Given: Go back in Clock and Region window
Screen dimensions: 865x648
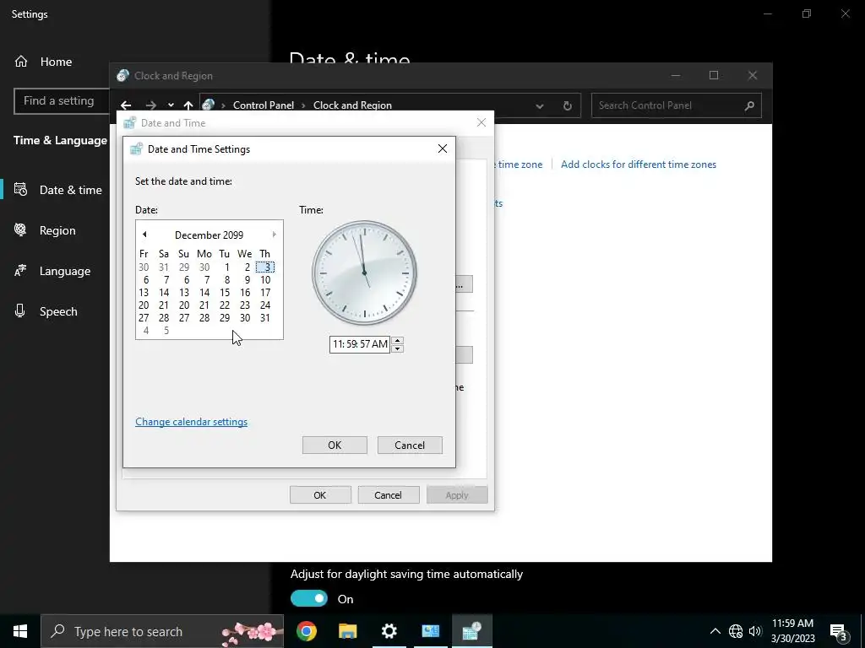Looking at the screenshot, I should point(127,105).
